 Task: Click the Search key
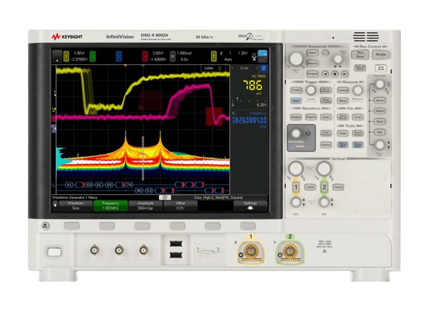point(312,63)
